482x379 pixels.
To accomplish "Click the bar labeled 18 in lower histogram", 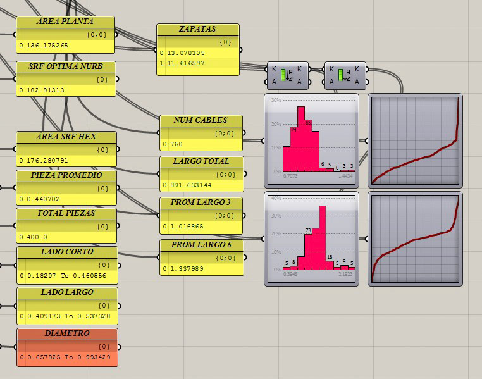I will (330, 265).
